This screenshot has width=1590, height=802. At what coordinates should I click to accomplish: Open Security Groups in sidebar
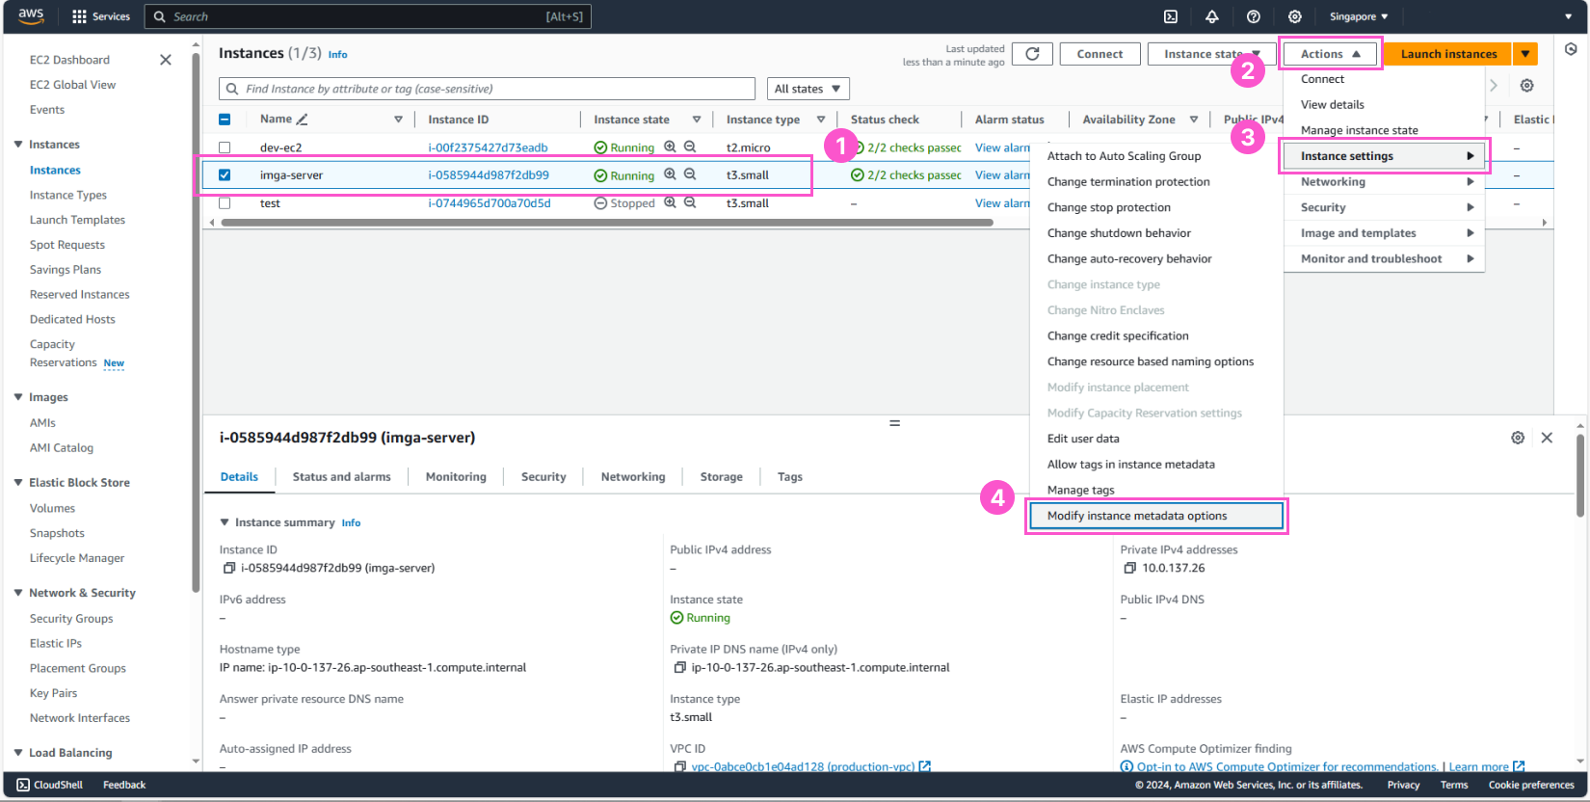click(71, 619)
